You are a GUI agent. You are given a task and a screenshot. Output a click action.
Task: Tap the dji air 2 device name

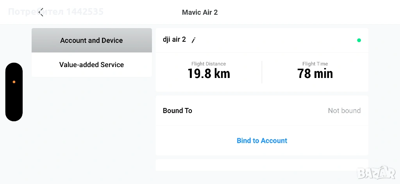coord(174,40)
